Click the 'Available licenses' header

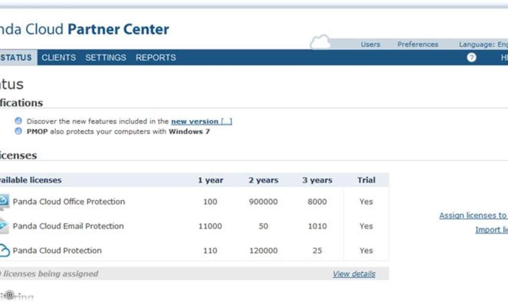30,180
